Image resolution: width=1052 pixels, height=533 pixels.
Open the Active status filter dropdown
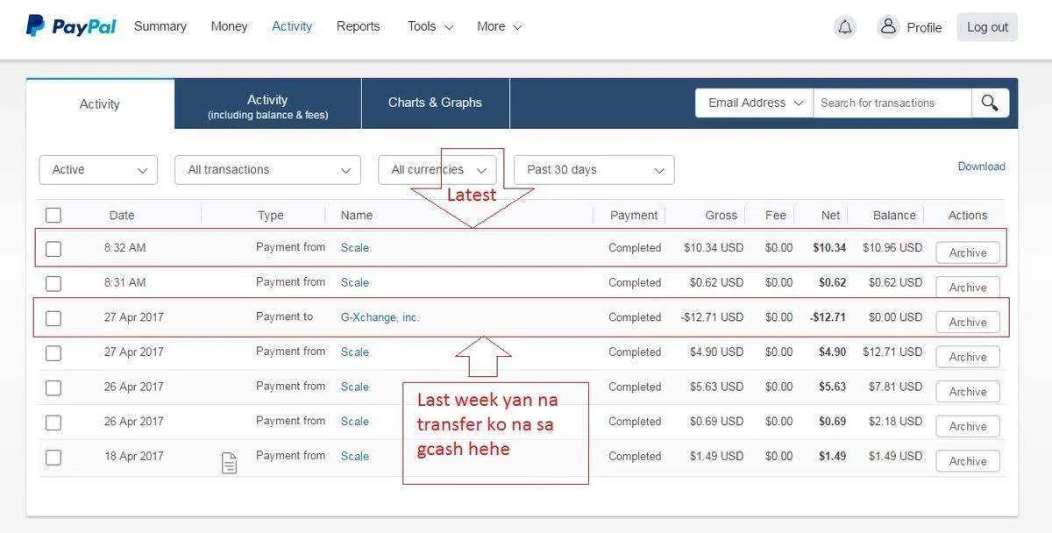point(98,170)
